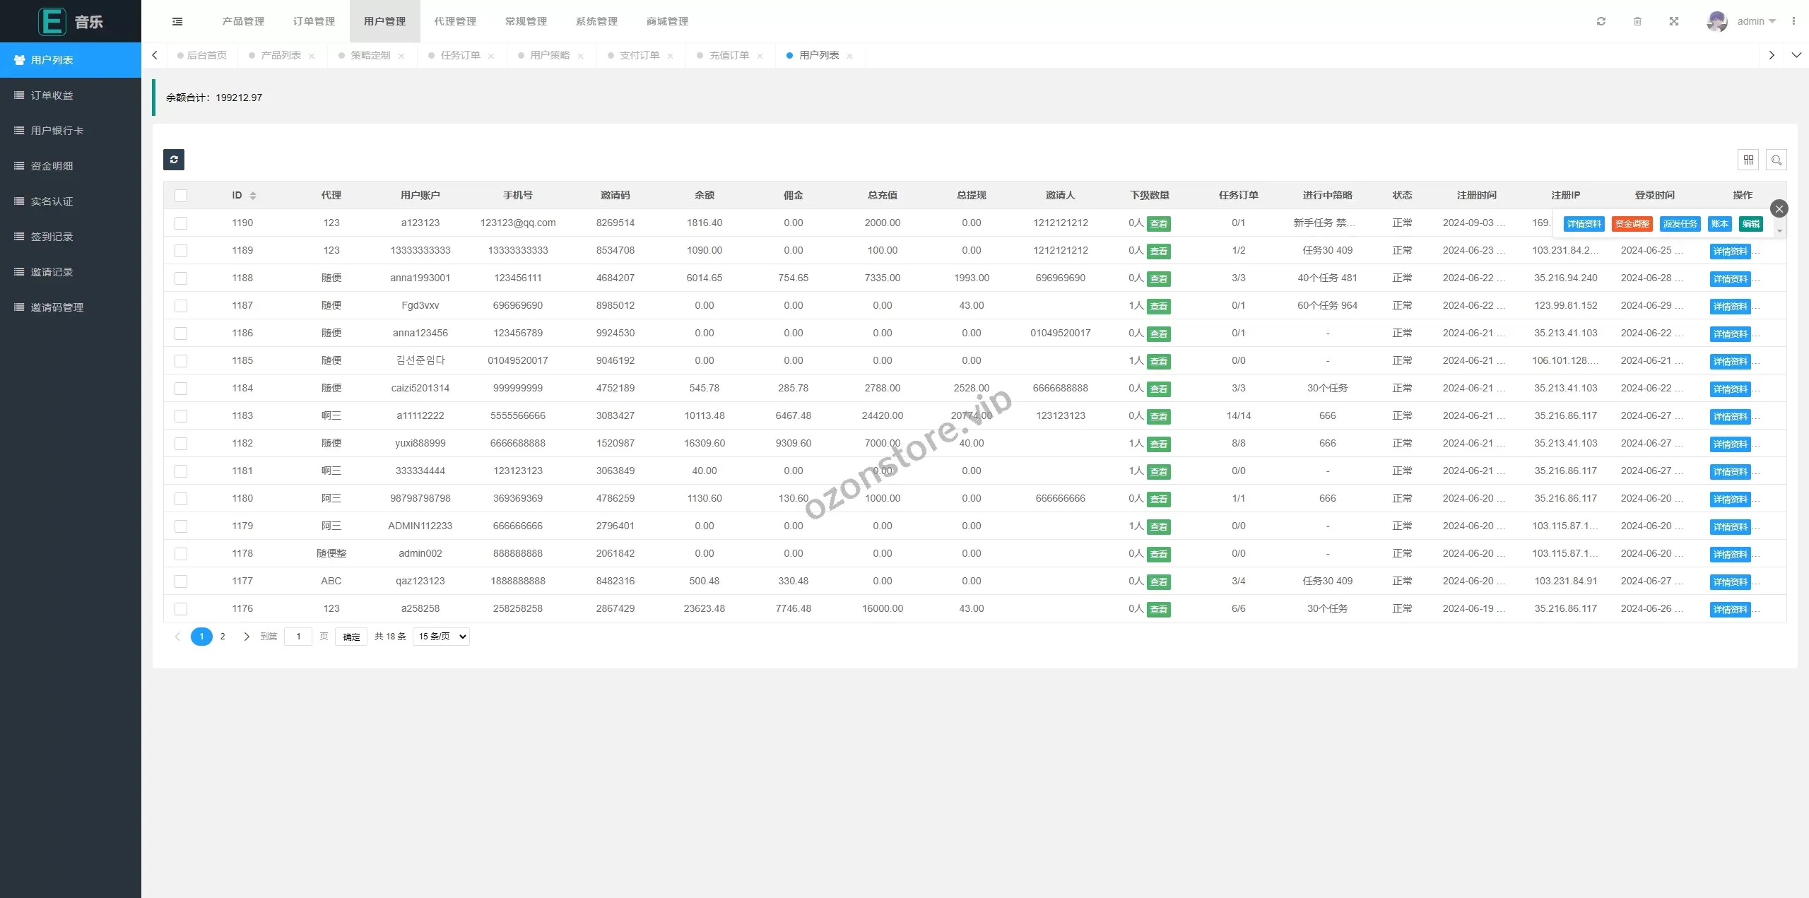The image size is (1809, 898).
Task: Click the dark table refresh button
Action: tap(174, 160)
